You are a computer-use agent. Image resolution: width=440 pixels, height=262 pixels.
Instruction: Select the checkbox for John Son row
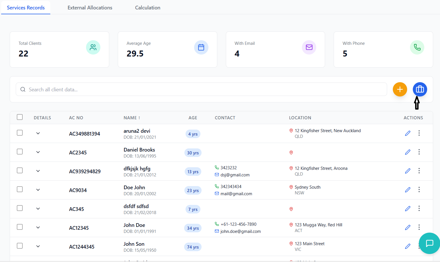[x=20, y=246]
